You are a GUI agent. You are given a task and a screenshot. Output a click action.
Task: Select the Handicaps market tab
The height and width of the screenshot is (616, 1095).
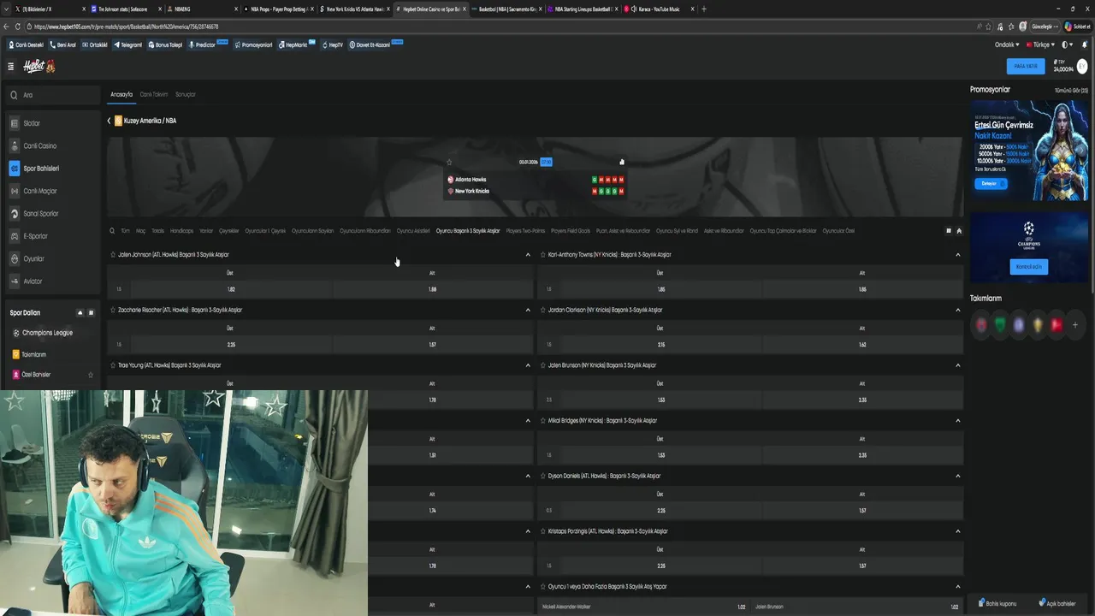pos(181,231)
